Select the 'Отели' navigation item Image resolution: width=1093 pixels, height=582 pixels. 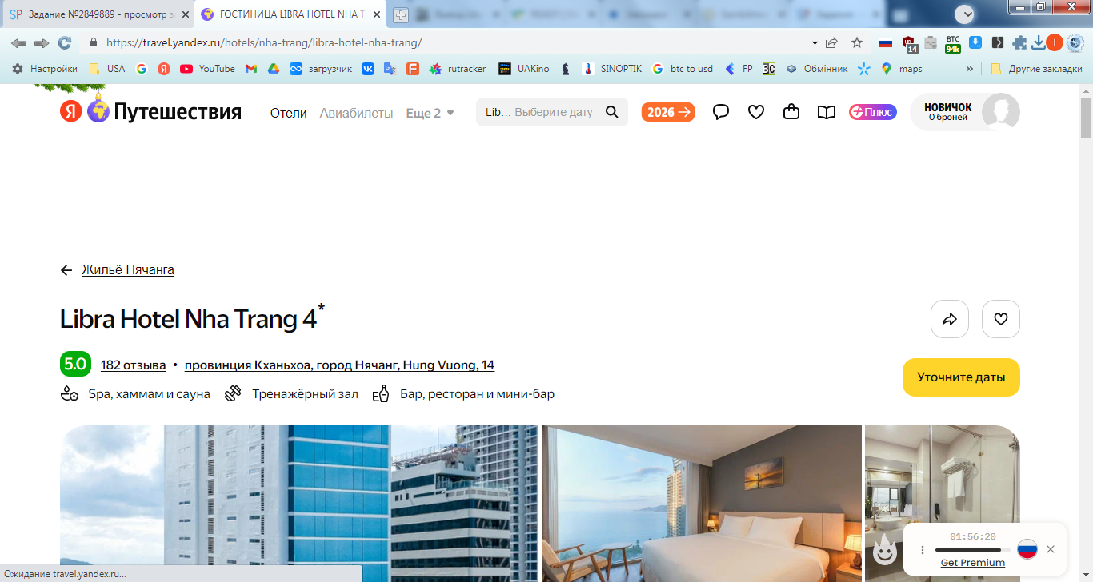tap(289, 113)
